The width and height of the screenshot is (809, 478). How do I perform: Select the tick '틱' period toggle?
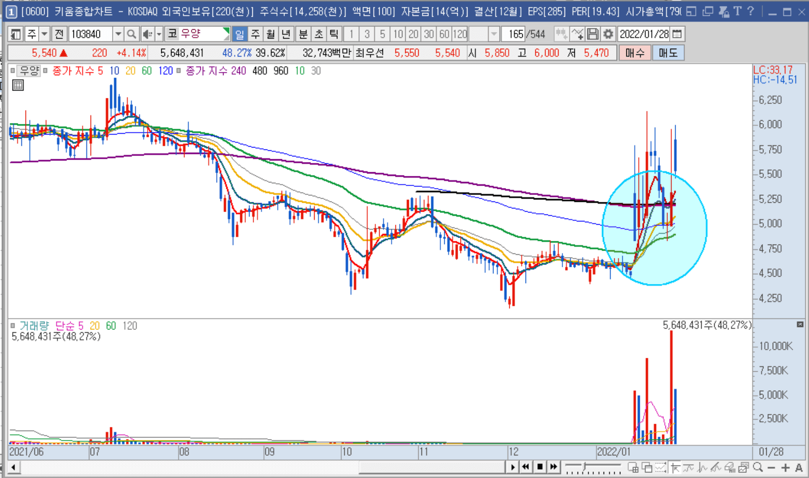334,34
